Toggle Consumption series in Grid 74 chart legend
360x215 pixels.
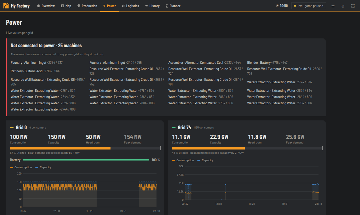point(183,160)
